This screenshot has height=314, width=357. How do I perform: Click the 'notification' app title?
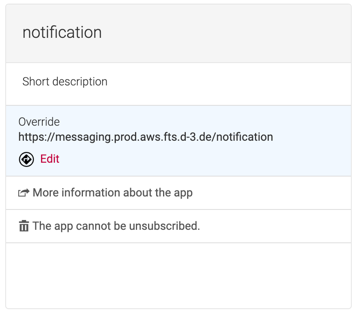62,33
